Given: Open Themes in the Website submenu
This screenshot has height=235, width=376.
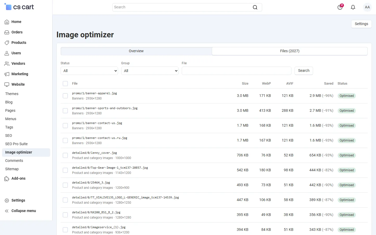Looking at the screenshot, I should (x=12, y=94).
